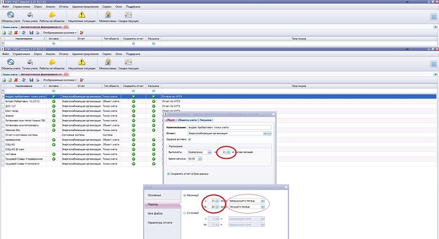Open the Отчет dropdown arrow in dialog

tap(265, 133)
